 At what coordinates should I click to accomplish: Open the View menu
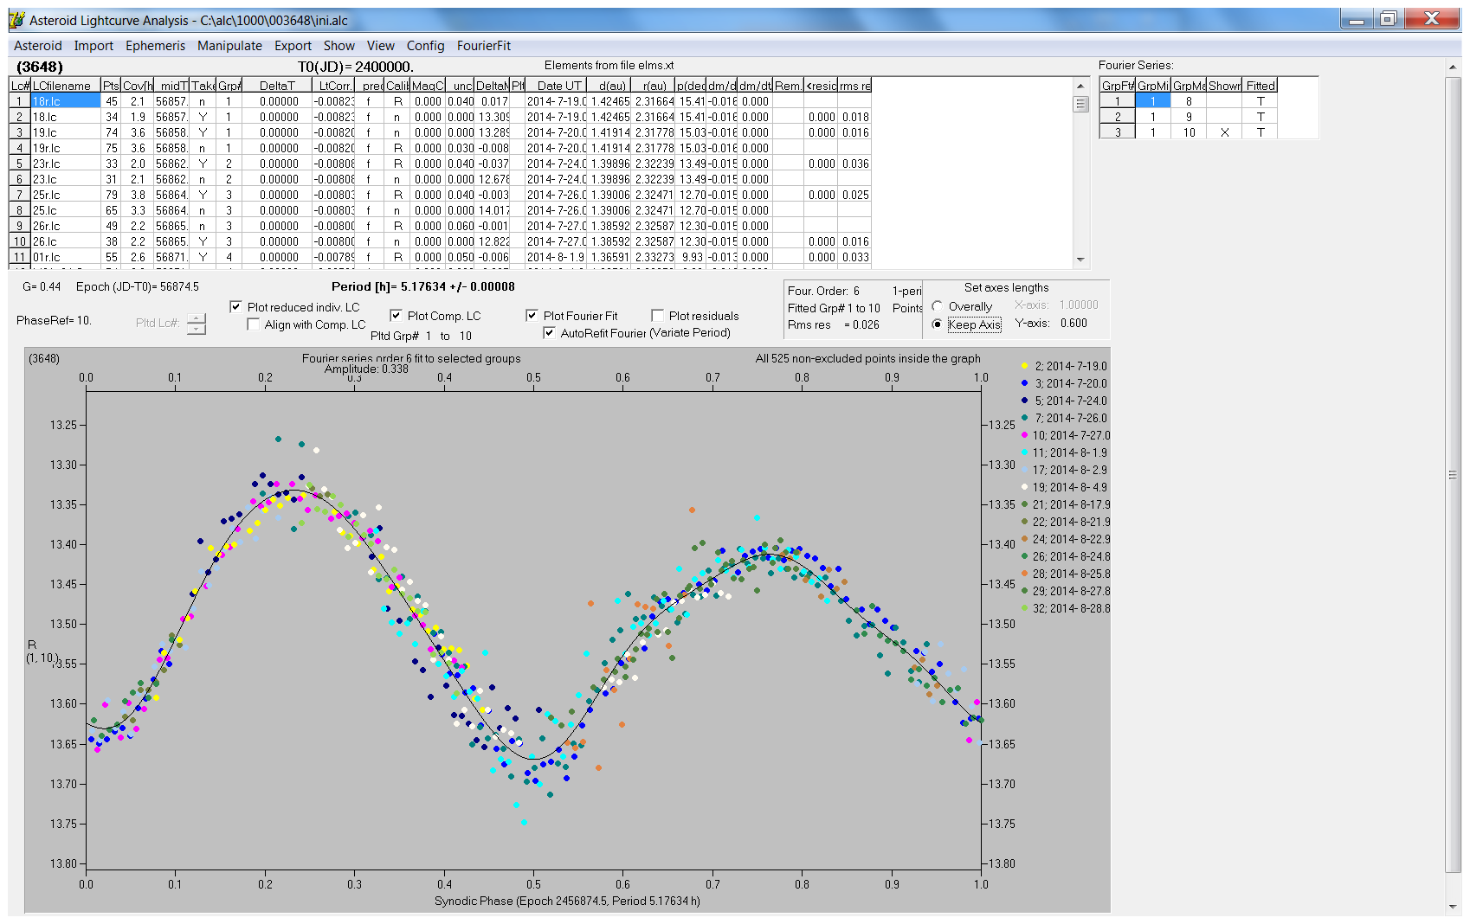(x=380, y=46)
